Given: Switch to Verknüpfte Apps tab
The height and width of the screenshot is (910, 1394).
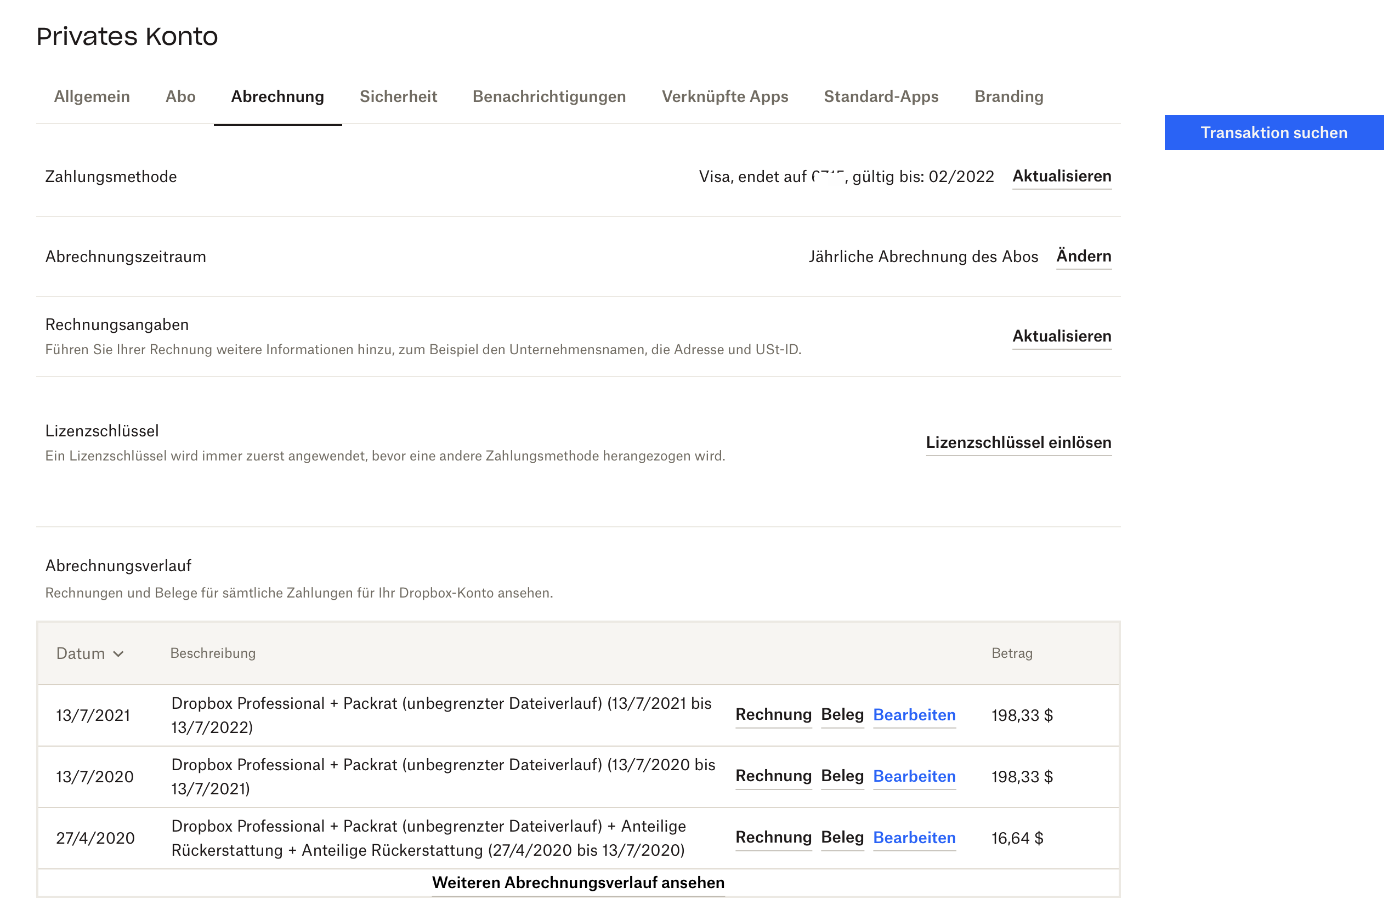Looking at the screenshot, I should (x=725, y=96).
